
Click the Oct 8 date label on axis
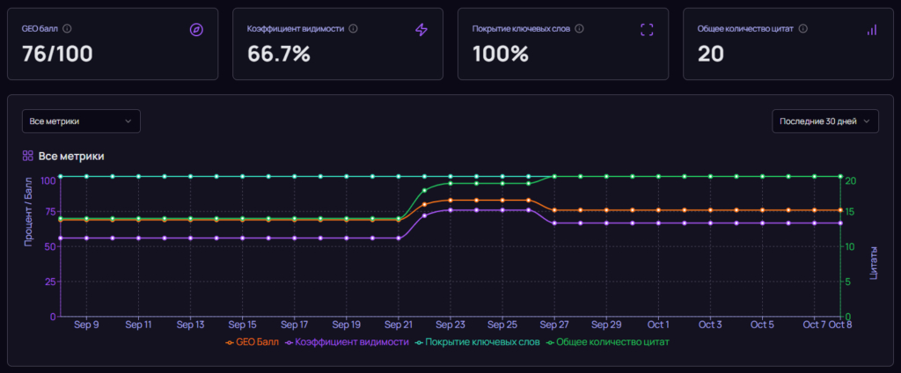coord(841,325)
